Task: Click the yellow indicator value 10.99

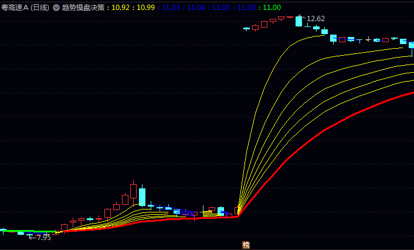Action: tap(146, 8)
